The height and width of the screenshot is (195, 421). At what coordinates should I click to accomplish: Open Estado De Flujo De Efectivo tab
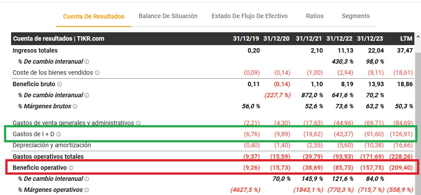pyautogui.click(x=249, y=16)
